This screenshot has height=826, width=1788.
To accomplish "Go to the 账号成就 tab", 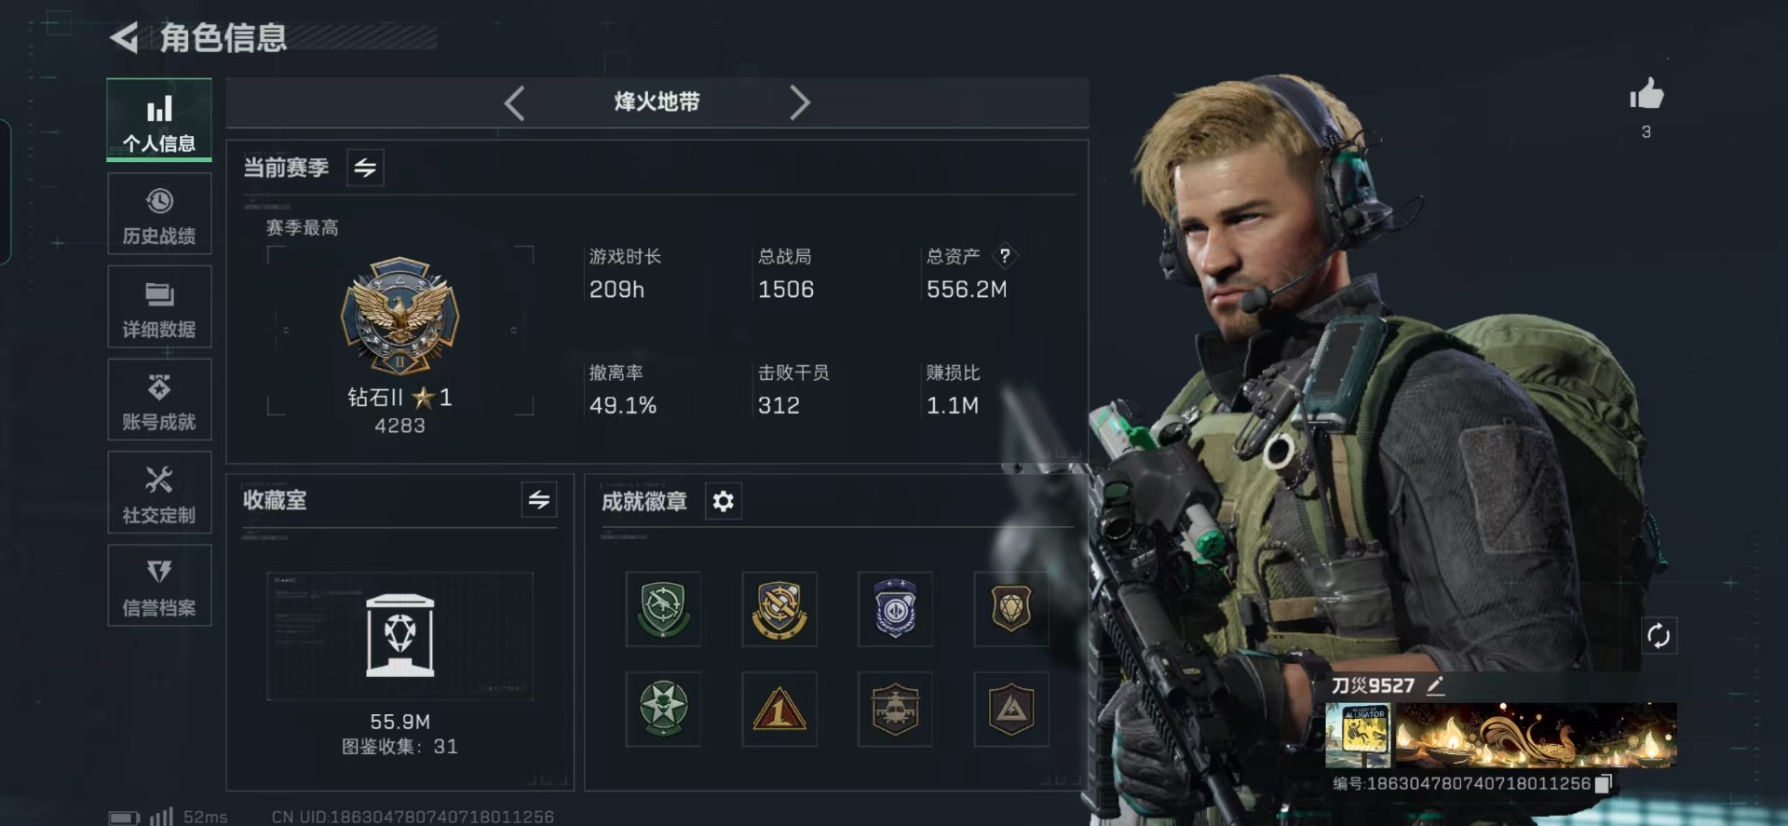I will 159,400.
